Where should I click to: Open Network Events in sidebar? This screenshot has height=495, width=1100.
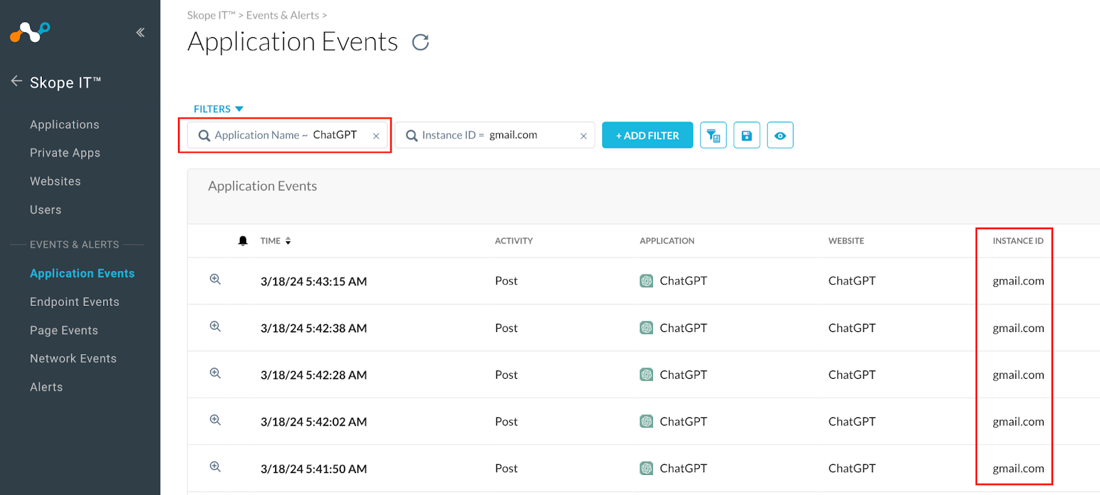click(x=73, y=359)
